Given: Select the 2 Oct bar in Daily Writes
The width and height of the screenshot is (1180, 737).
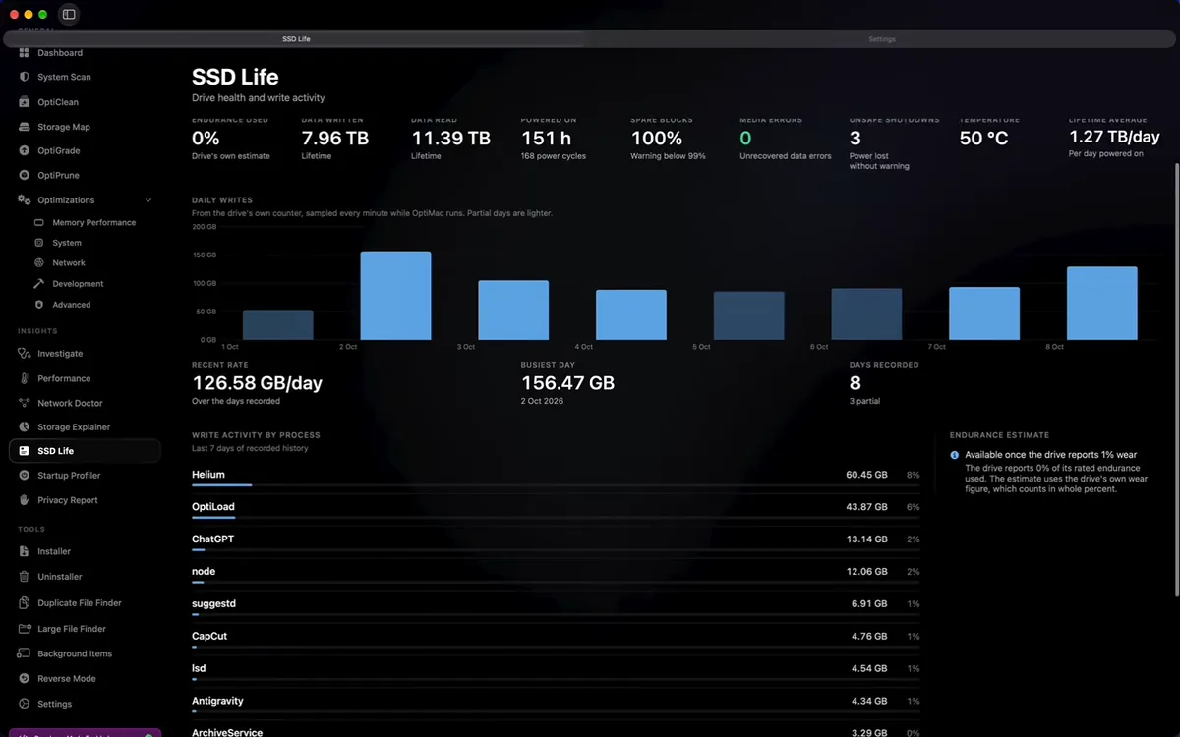Looking at the screenshot, I should [395, 296].
